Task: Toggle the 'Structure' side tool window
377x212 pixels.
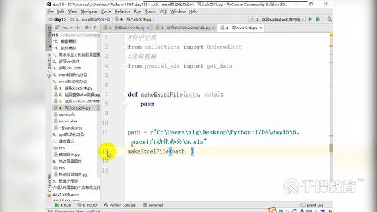Action: pos(49,65)
